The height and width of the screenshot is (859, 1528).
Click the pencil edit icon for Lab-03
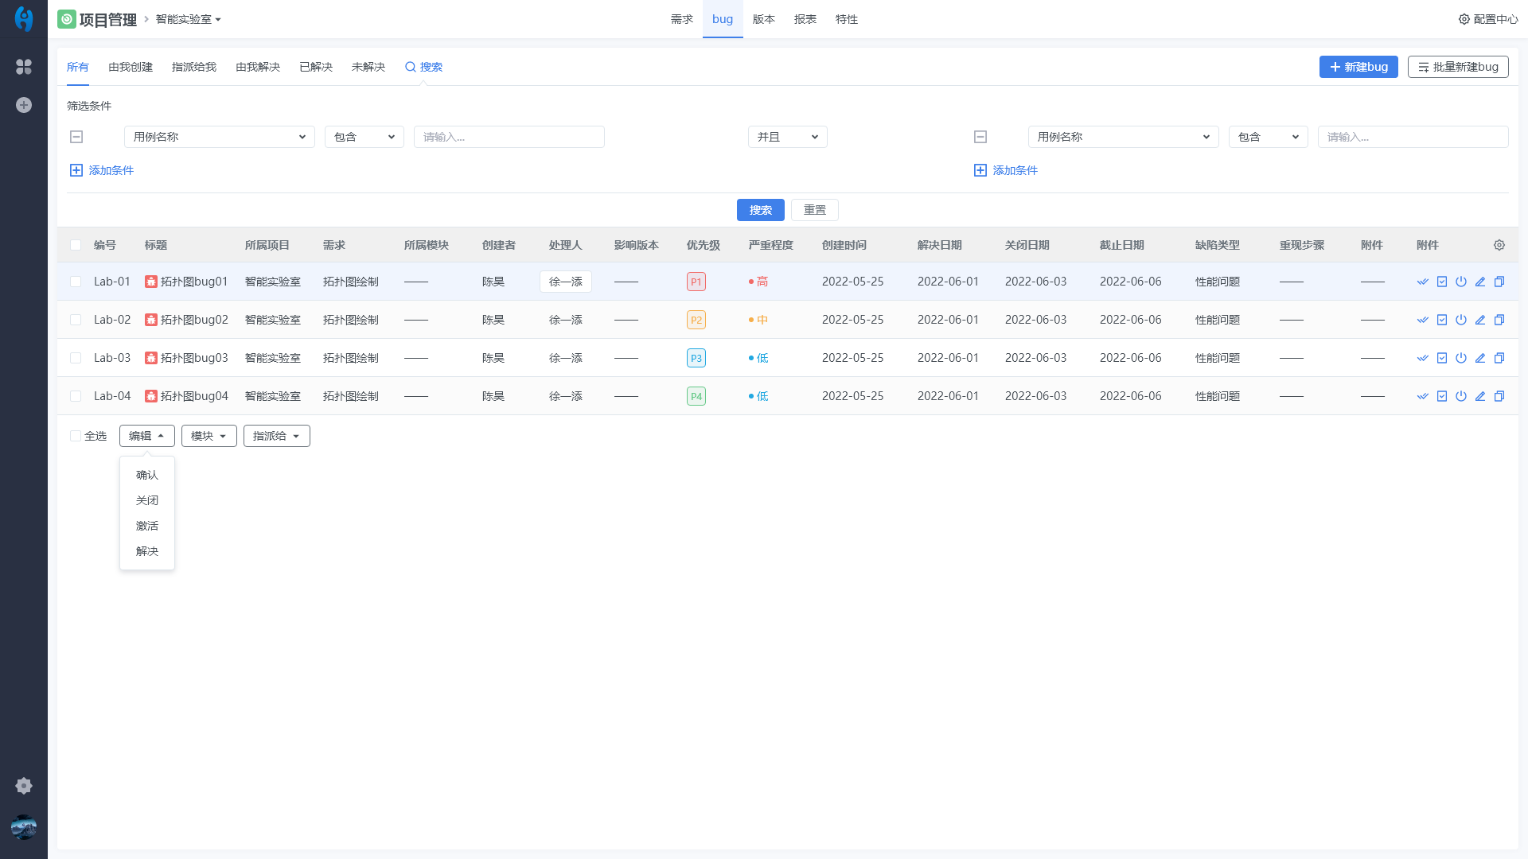tap(1480, 358)
